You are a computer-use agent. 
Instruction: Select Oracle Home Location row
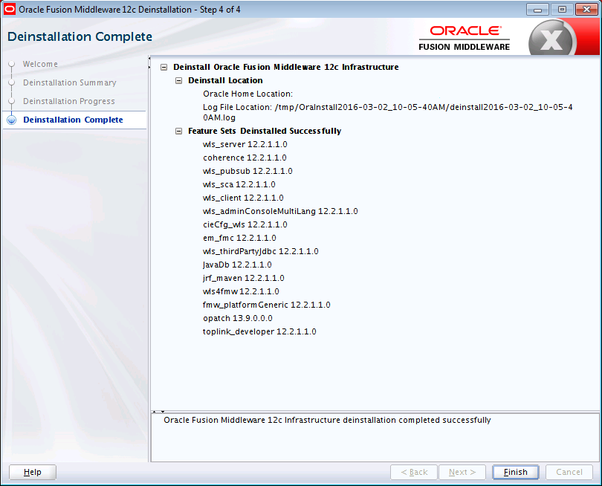click(247, 94)
